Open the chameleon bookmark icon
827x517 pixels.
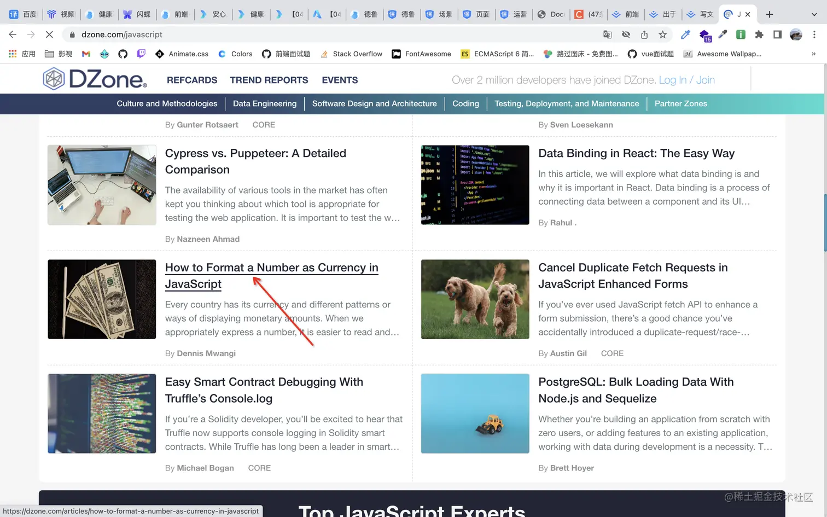pyautogui.click(x=104, y=54)
